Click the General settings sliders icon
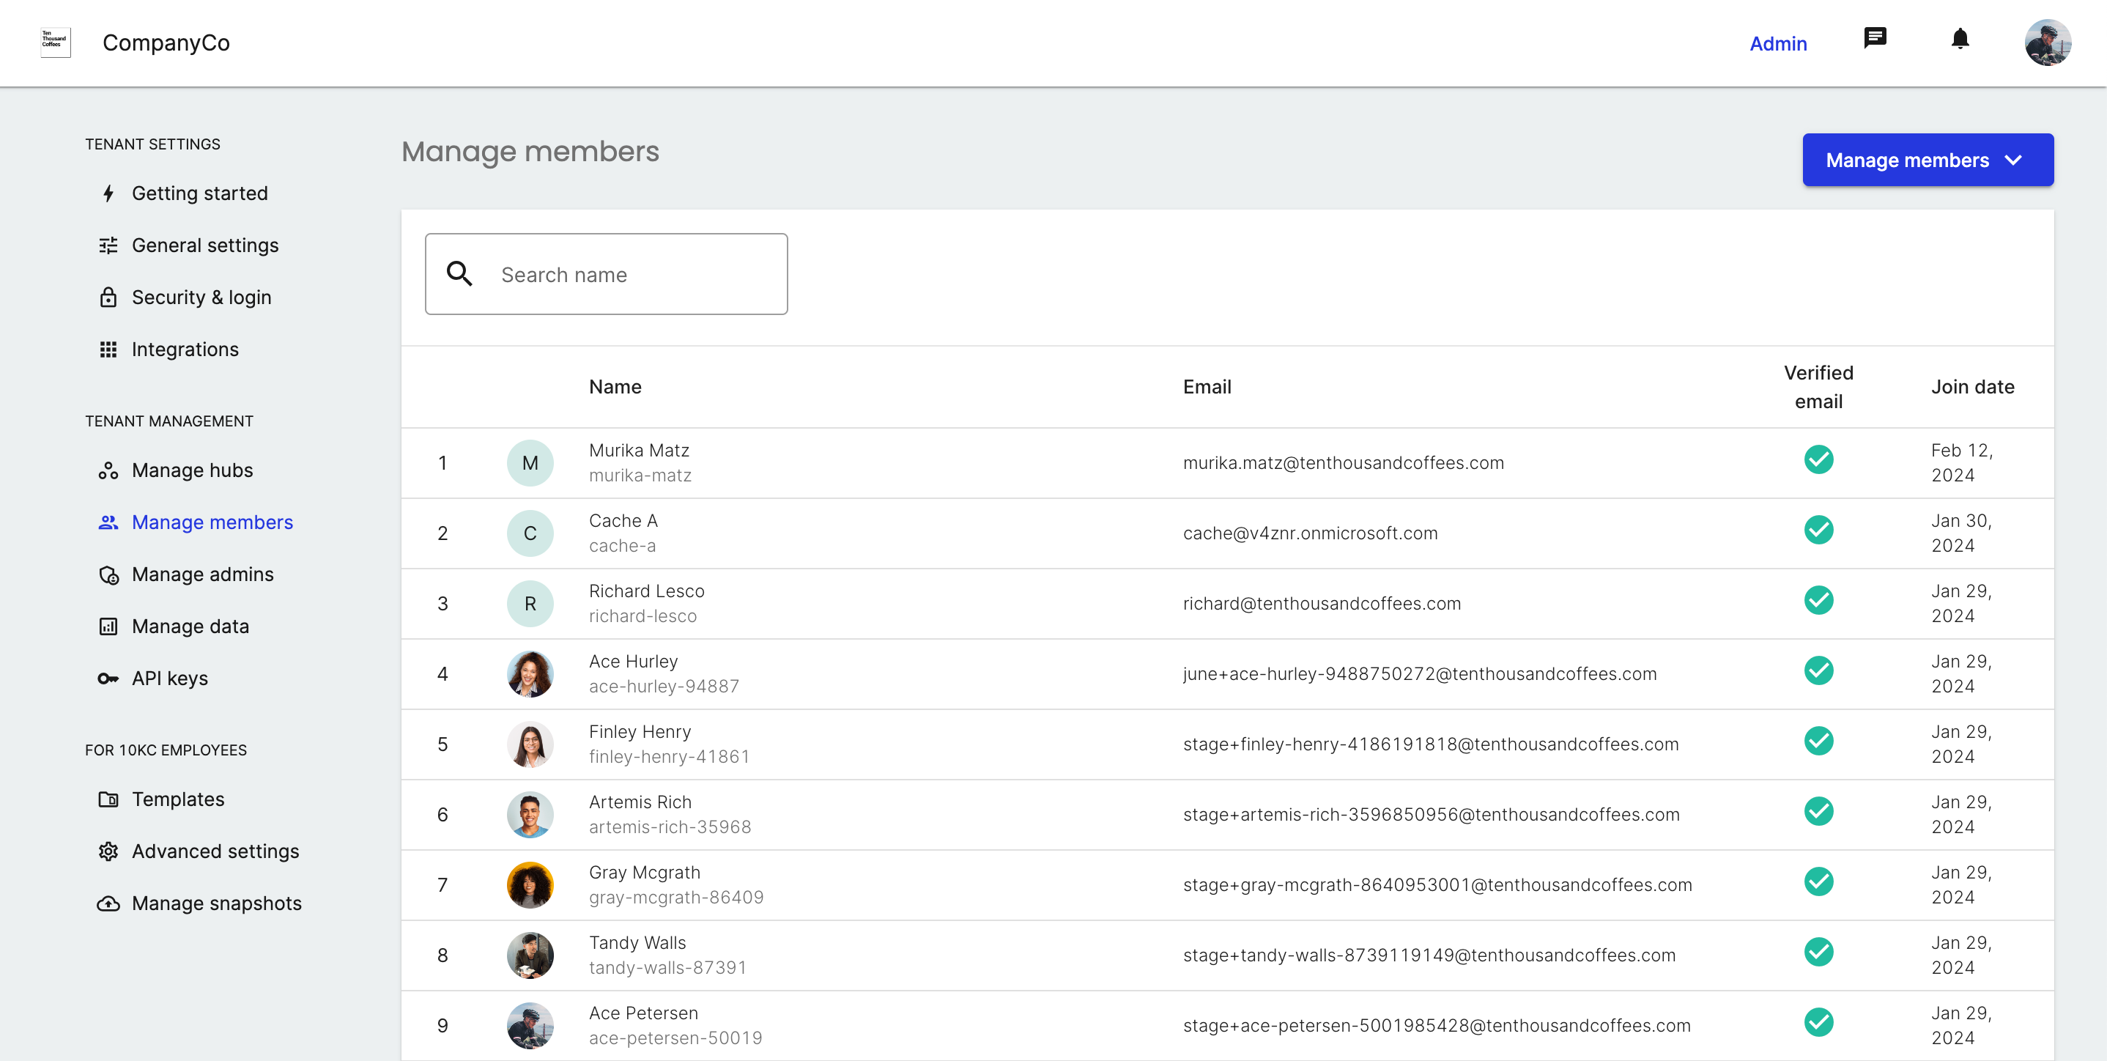The image size is (2107, 1061). (x=108, y=245)
